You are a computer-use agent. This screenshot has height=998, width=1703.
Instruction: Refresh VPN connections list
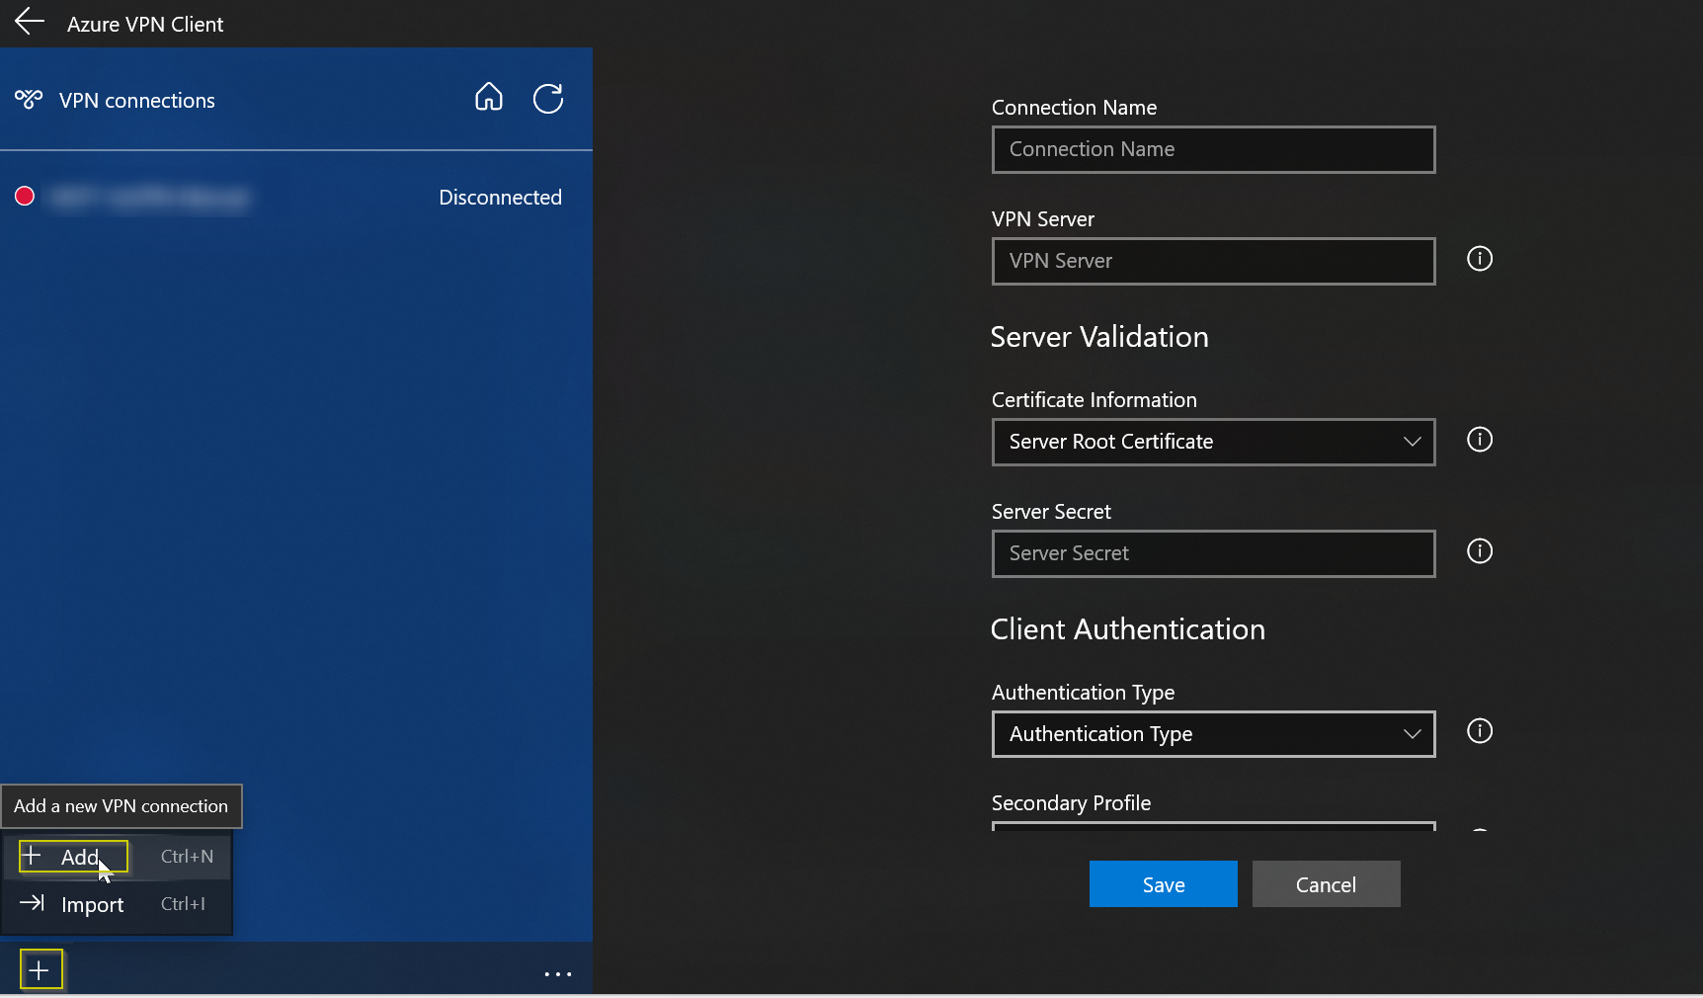pos(548,98)
